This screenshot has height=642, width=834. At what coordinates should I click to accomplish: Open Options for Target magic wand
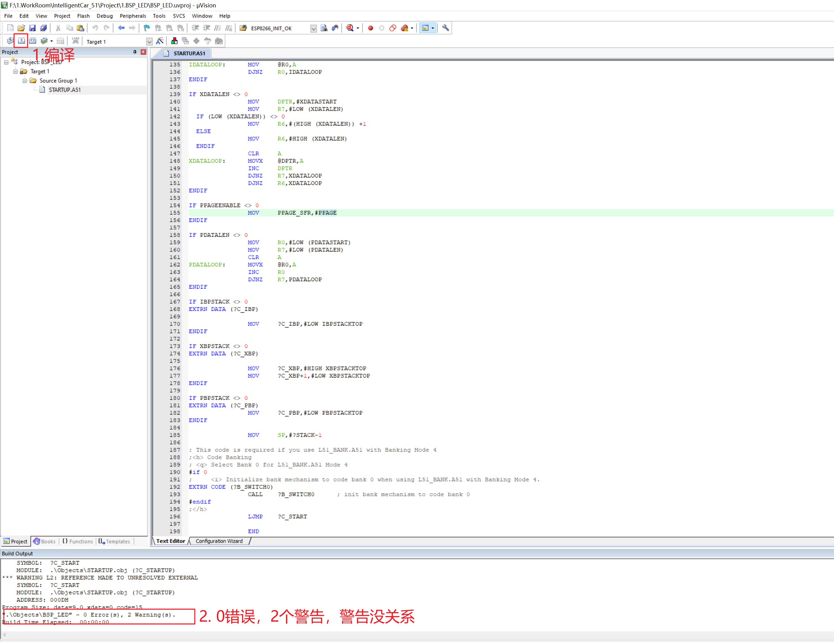(160, 41)
